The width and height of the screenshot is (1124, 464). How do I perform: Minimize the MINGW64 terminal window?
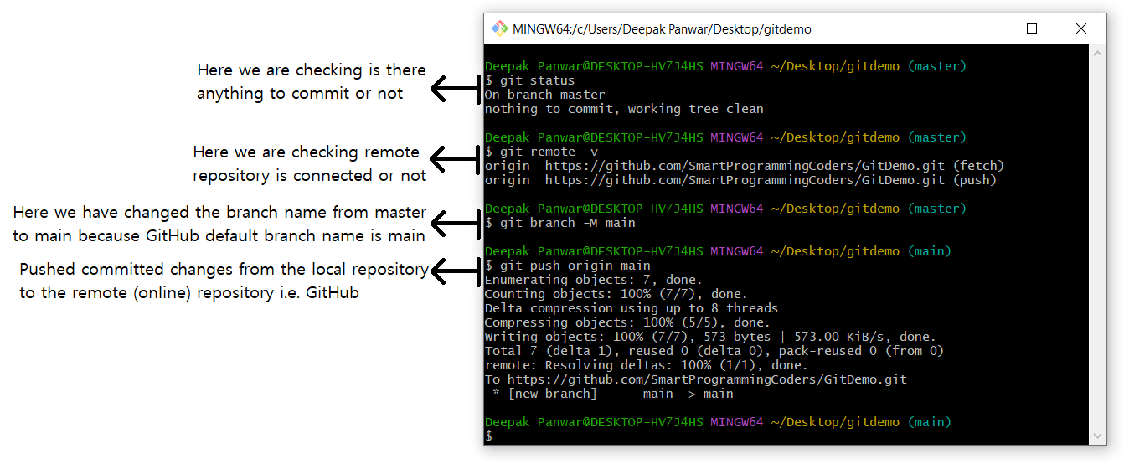[985, 28]
